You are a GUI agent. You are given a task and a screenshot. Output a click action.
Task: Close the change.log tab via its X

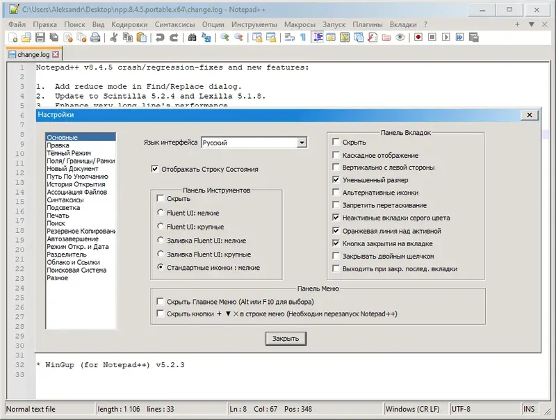pyautogui.click(x=56, y=54)
